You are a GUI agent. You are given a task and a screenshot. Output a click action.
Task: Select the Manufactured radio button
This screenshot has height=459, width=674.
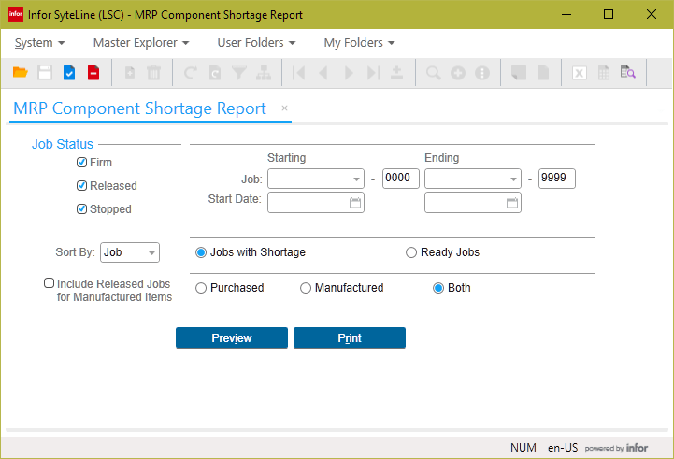[306, 288]
